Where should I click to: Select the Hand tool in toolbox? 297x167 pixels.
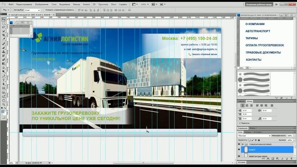[x=4, y=101]
